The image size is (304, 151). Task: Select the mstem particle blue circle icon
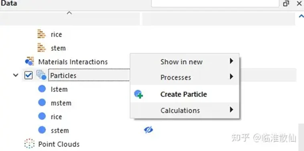42,103
